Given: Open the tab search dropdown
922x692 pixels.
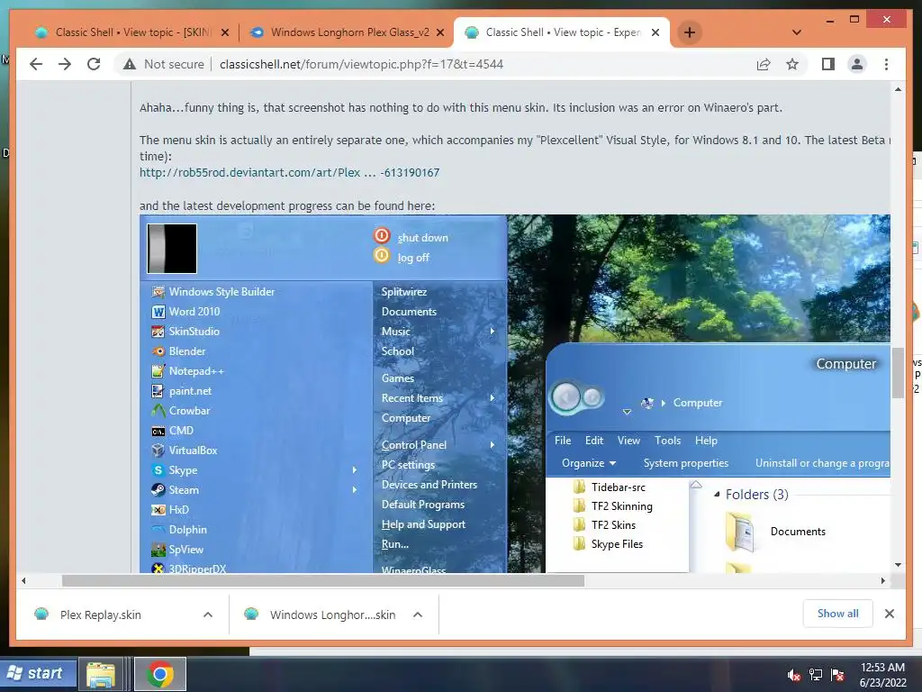Looking at the screenshot, I should click(x=796, y=32).
